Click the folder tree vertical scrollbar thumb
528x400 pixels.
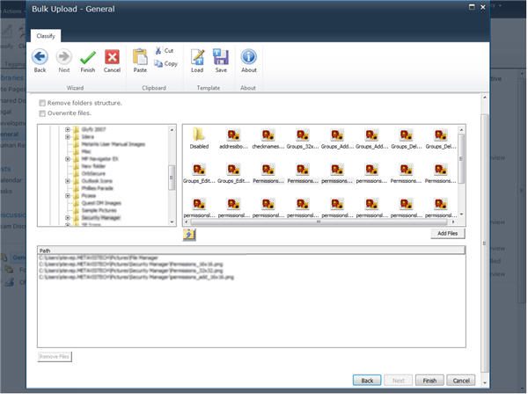tap(172, 178)
